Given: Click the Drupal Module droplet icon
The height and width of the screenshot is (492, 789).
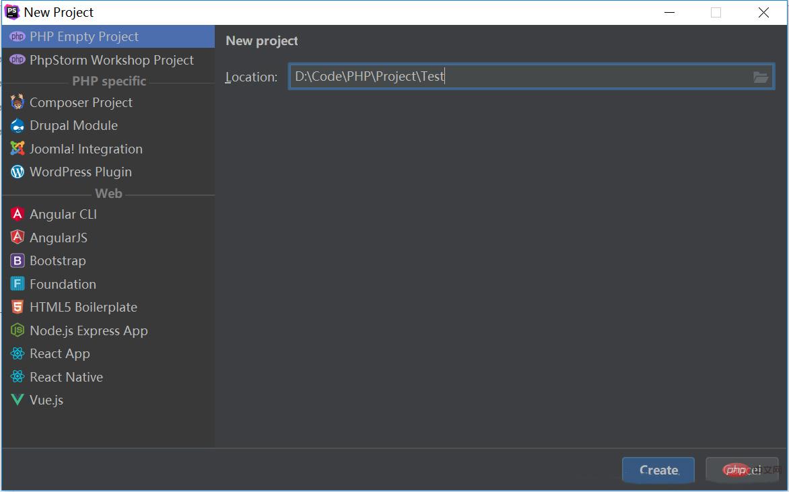Looking at the screenshot, I should click(x=17, y=125).
